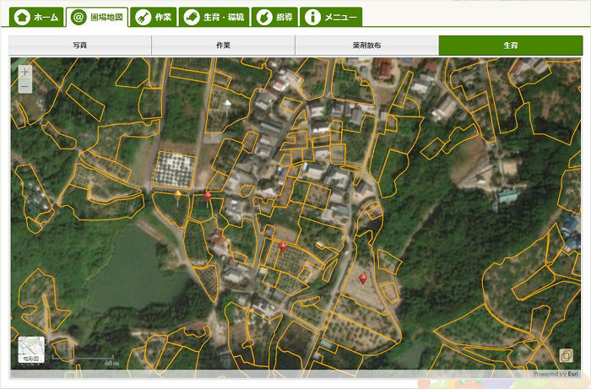
Task: Open the Esri attribution link
Action: [573, 374]
